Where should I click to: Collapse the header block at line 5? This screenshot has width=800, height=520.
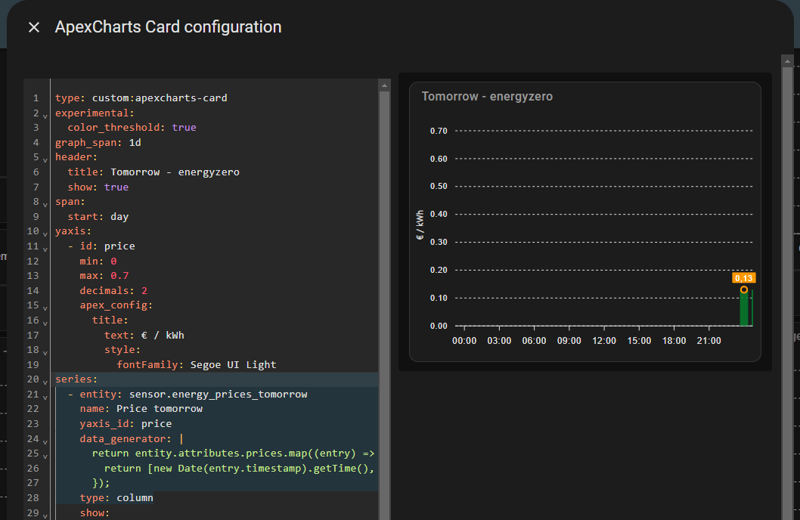click(x=45, y=160)
